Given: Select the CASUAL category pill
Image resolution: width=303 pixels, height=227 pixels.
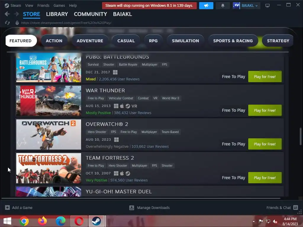Looking at the screenshot, I should click(126, 41).
